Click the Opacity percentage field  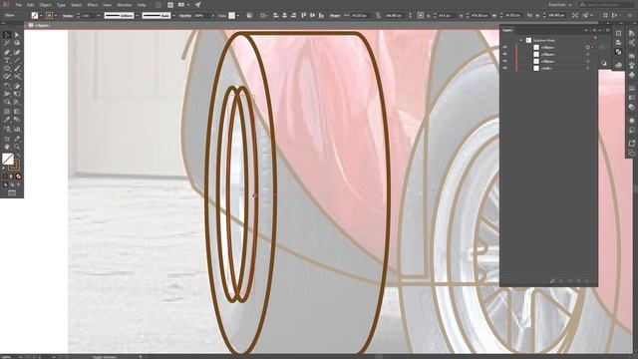click(x=201, y=16)
